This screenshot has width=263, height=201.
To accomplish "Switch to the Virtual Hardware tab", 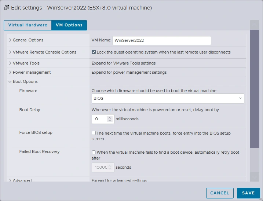I will (28, 25).
